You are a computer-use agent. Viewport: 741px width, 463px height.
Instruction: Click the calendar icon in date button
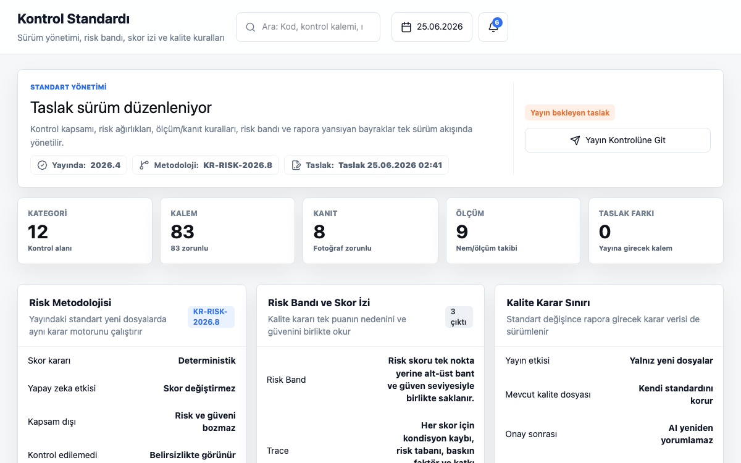point(406,27)
